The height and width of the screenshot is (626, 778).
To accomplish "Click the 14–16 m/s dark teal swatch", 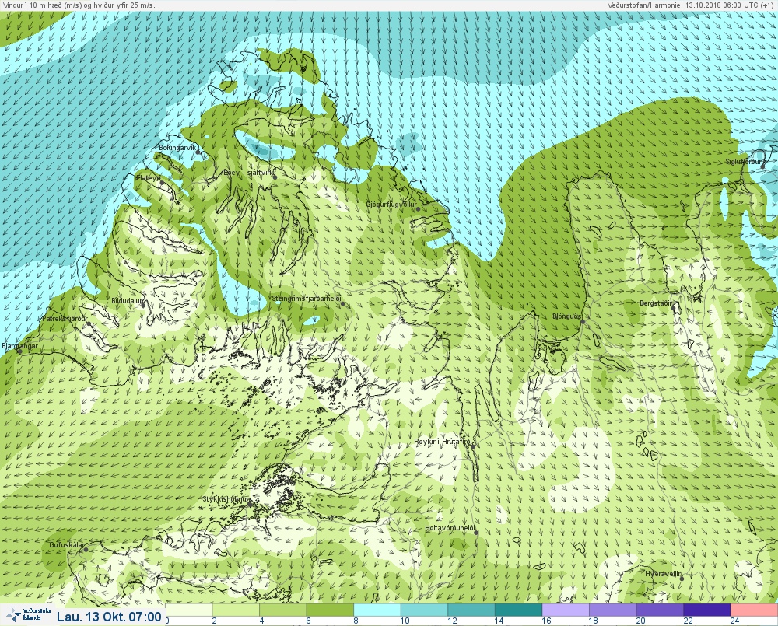I will (518, 610).
